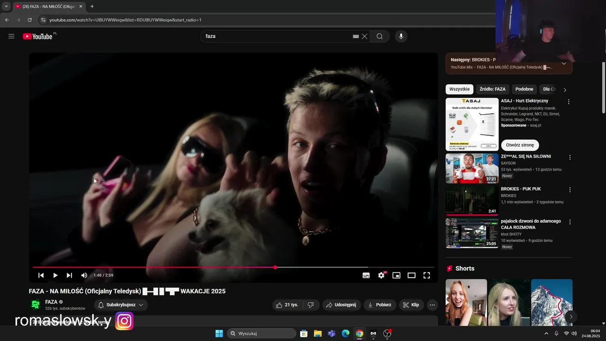Open BROKIES - PUK PUK video title

[521, 189]
